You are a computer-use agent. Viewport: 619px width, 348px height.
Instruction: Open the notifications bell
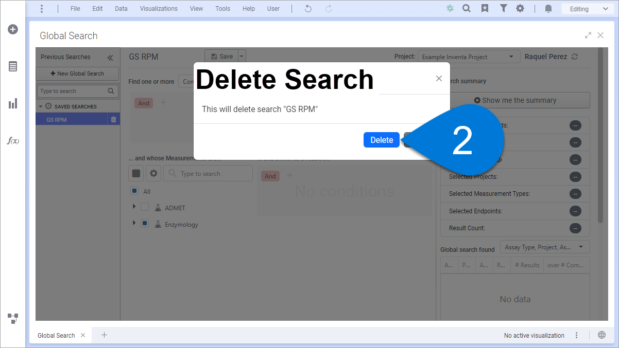pos(548,9)
